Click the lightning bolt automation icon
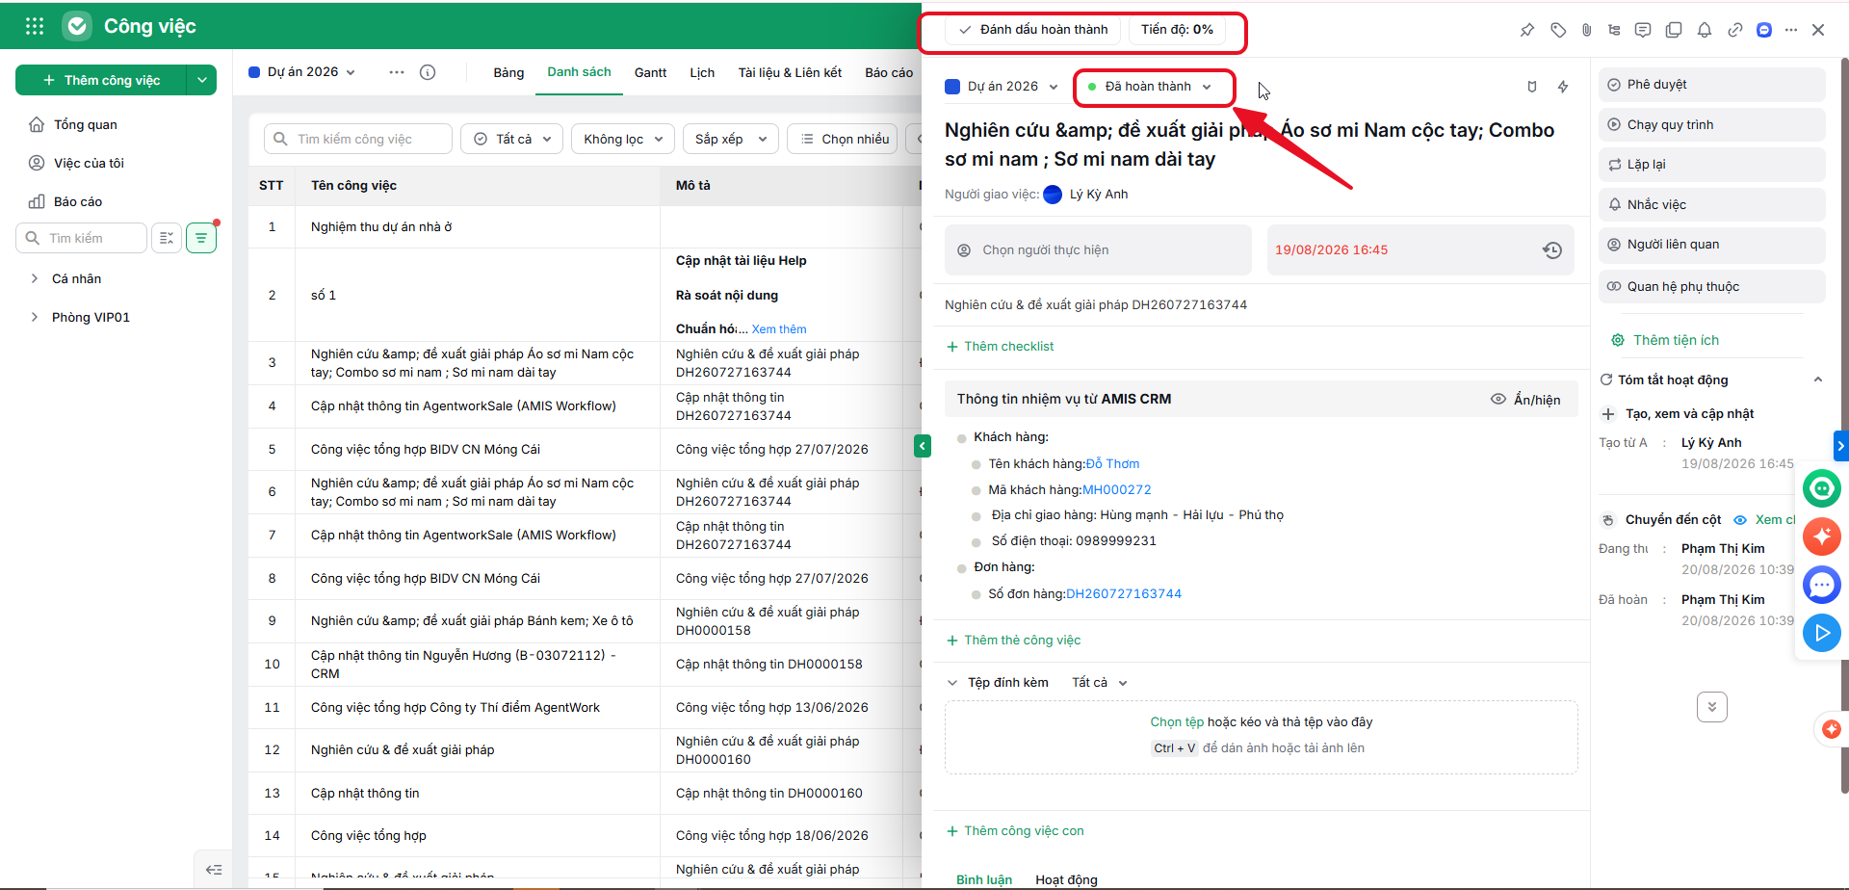The height and width of the screenshot is (890, 1849). 1563,87
